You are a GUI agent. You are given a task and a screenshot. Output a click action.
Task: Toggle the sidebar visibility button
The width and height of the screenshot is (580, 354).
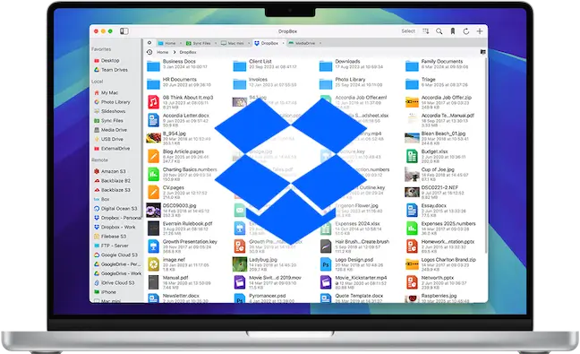click(x=124, y=31)
